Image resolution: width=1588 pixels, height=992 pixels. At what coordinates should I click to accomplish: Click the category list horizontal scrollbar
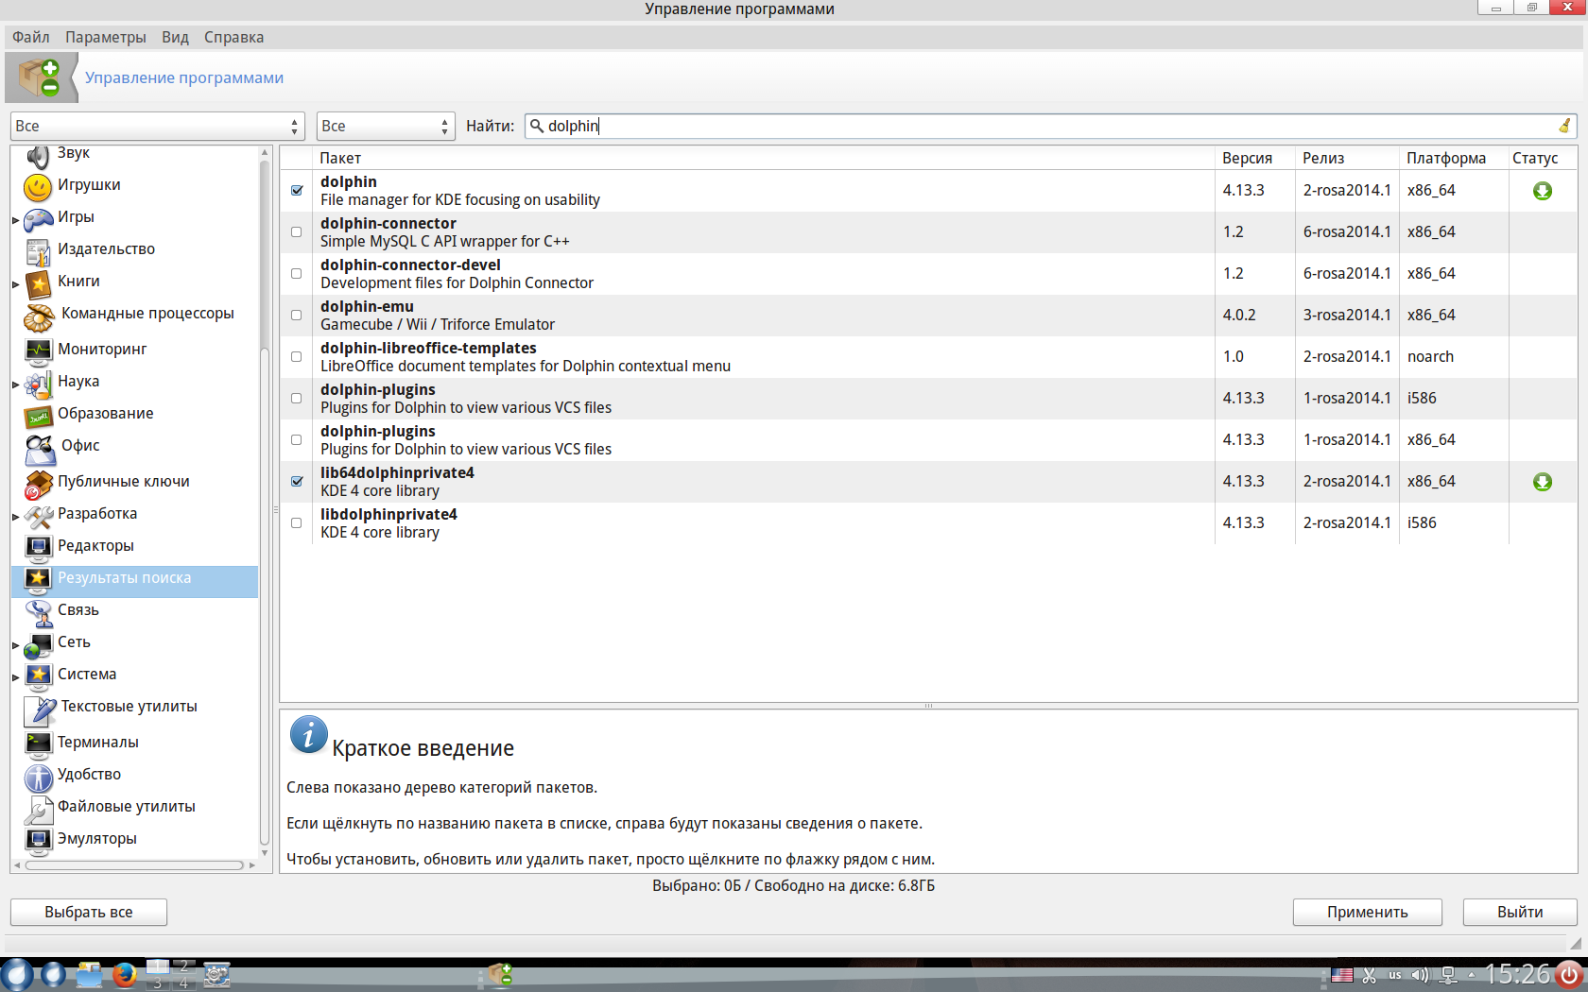[x=134, y=865]
